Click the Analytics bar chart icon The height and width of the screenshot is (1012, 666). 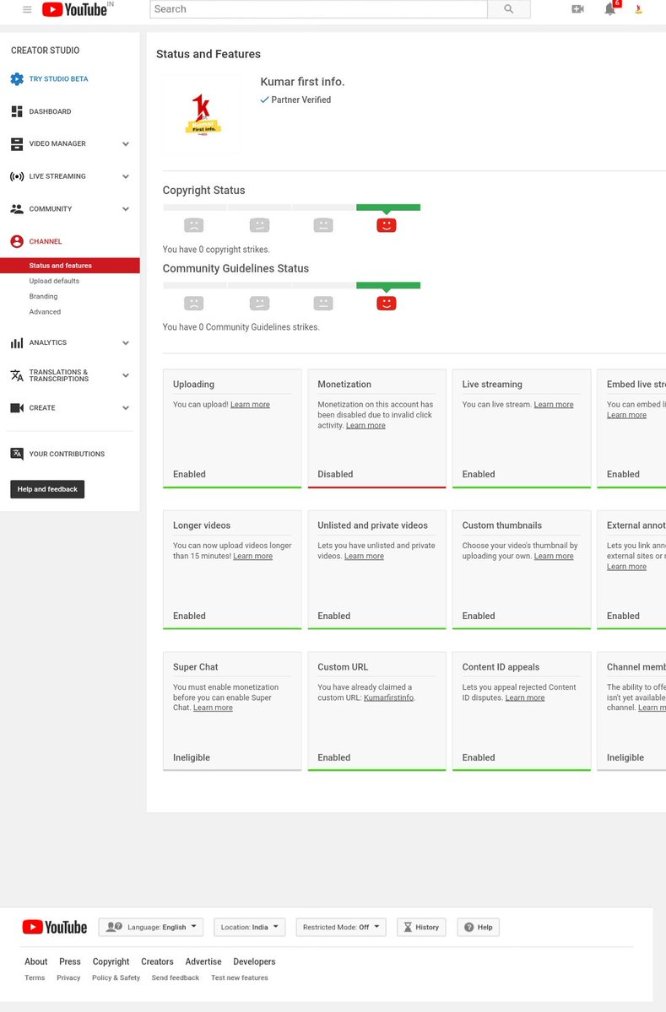point(17,343)
